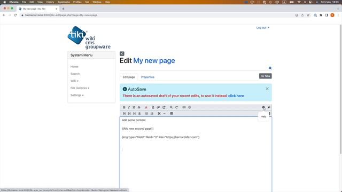Apply strikethrough formatting in editor toolbar
342x192 pixels.
pos(139,107)
